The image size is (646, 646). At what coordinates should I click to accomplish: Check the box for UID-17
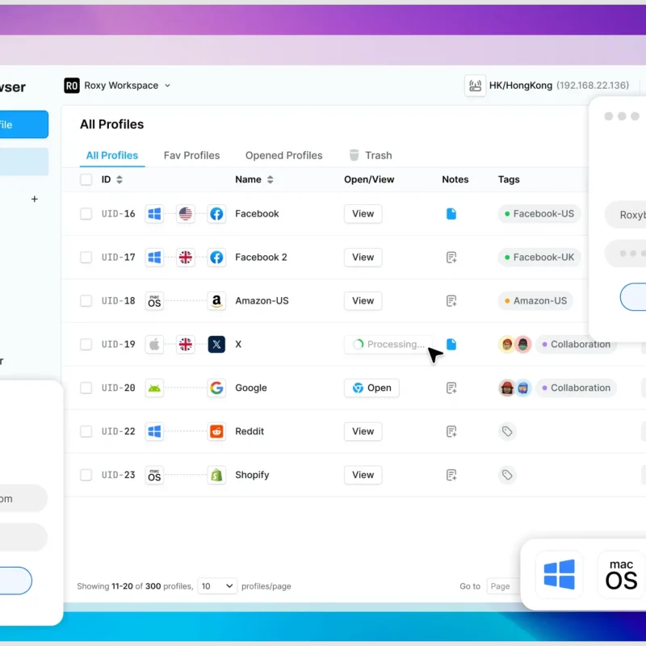[86, 258]
